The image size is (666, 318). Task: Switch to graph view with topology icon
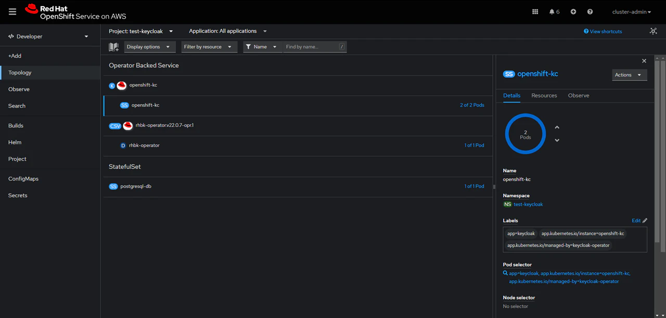point(654,31)
